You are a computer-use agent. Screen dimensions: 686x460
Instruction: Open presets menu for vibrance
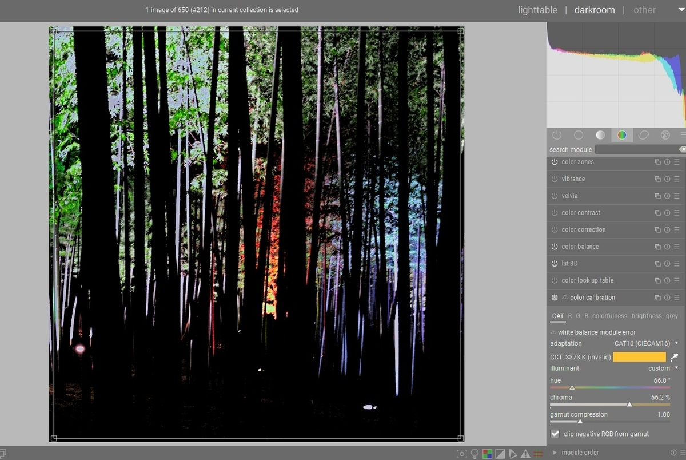[677, 179]
